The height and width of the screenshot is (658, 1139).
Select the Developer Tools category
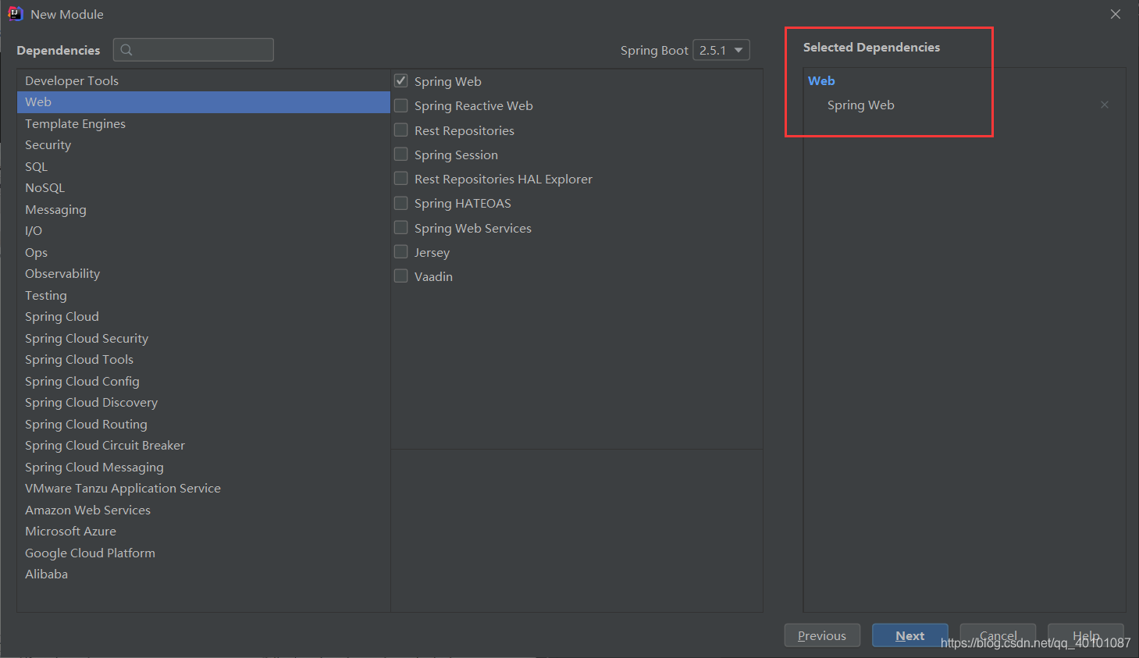[x=204, y=80]
